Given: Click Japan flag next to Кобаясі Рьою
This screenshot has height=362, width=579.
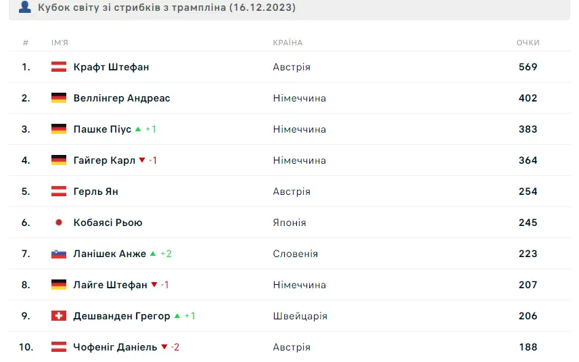Looking at the screenshot, I should 59,223.
